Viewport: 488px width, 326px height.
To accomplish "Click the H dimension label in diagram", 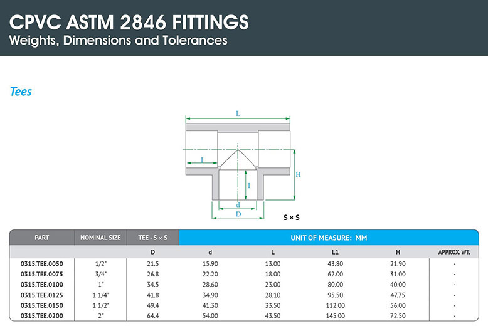I will [298, 174].
